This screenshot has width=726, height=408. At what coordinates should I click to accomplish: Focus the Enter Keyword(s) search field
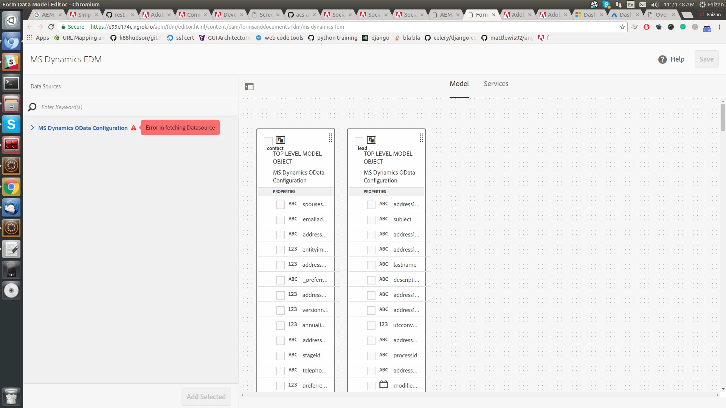136,107
